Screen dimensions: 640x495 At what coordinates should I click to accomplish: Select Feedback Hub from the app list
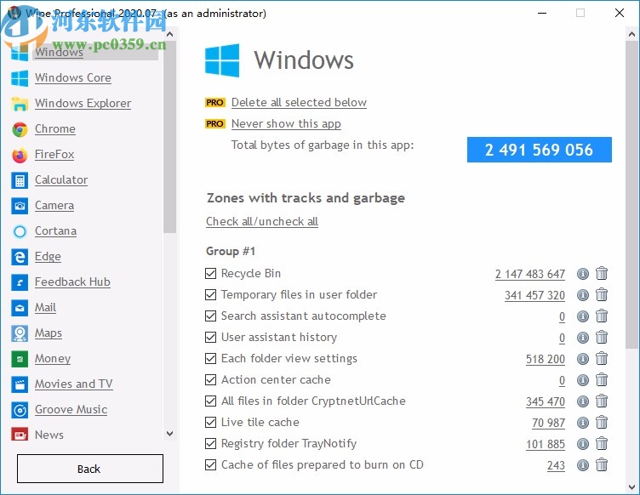[x=72, y=282]
